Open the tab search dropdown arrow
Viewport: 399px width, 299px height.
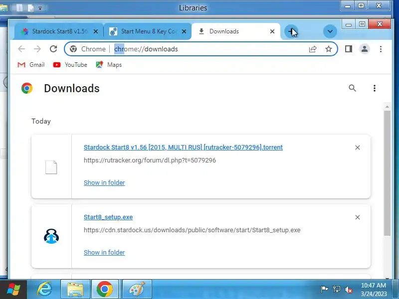330,31
